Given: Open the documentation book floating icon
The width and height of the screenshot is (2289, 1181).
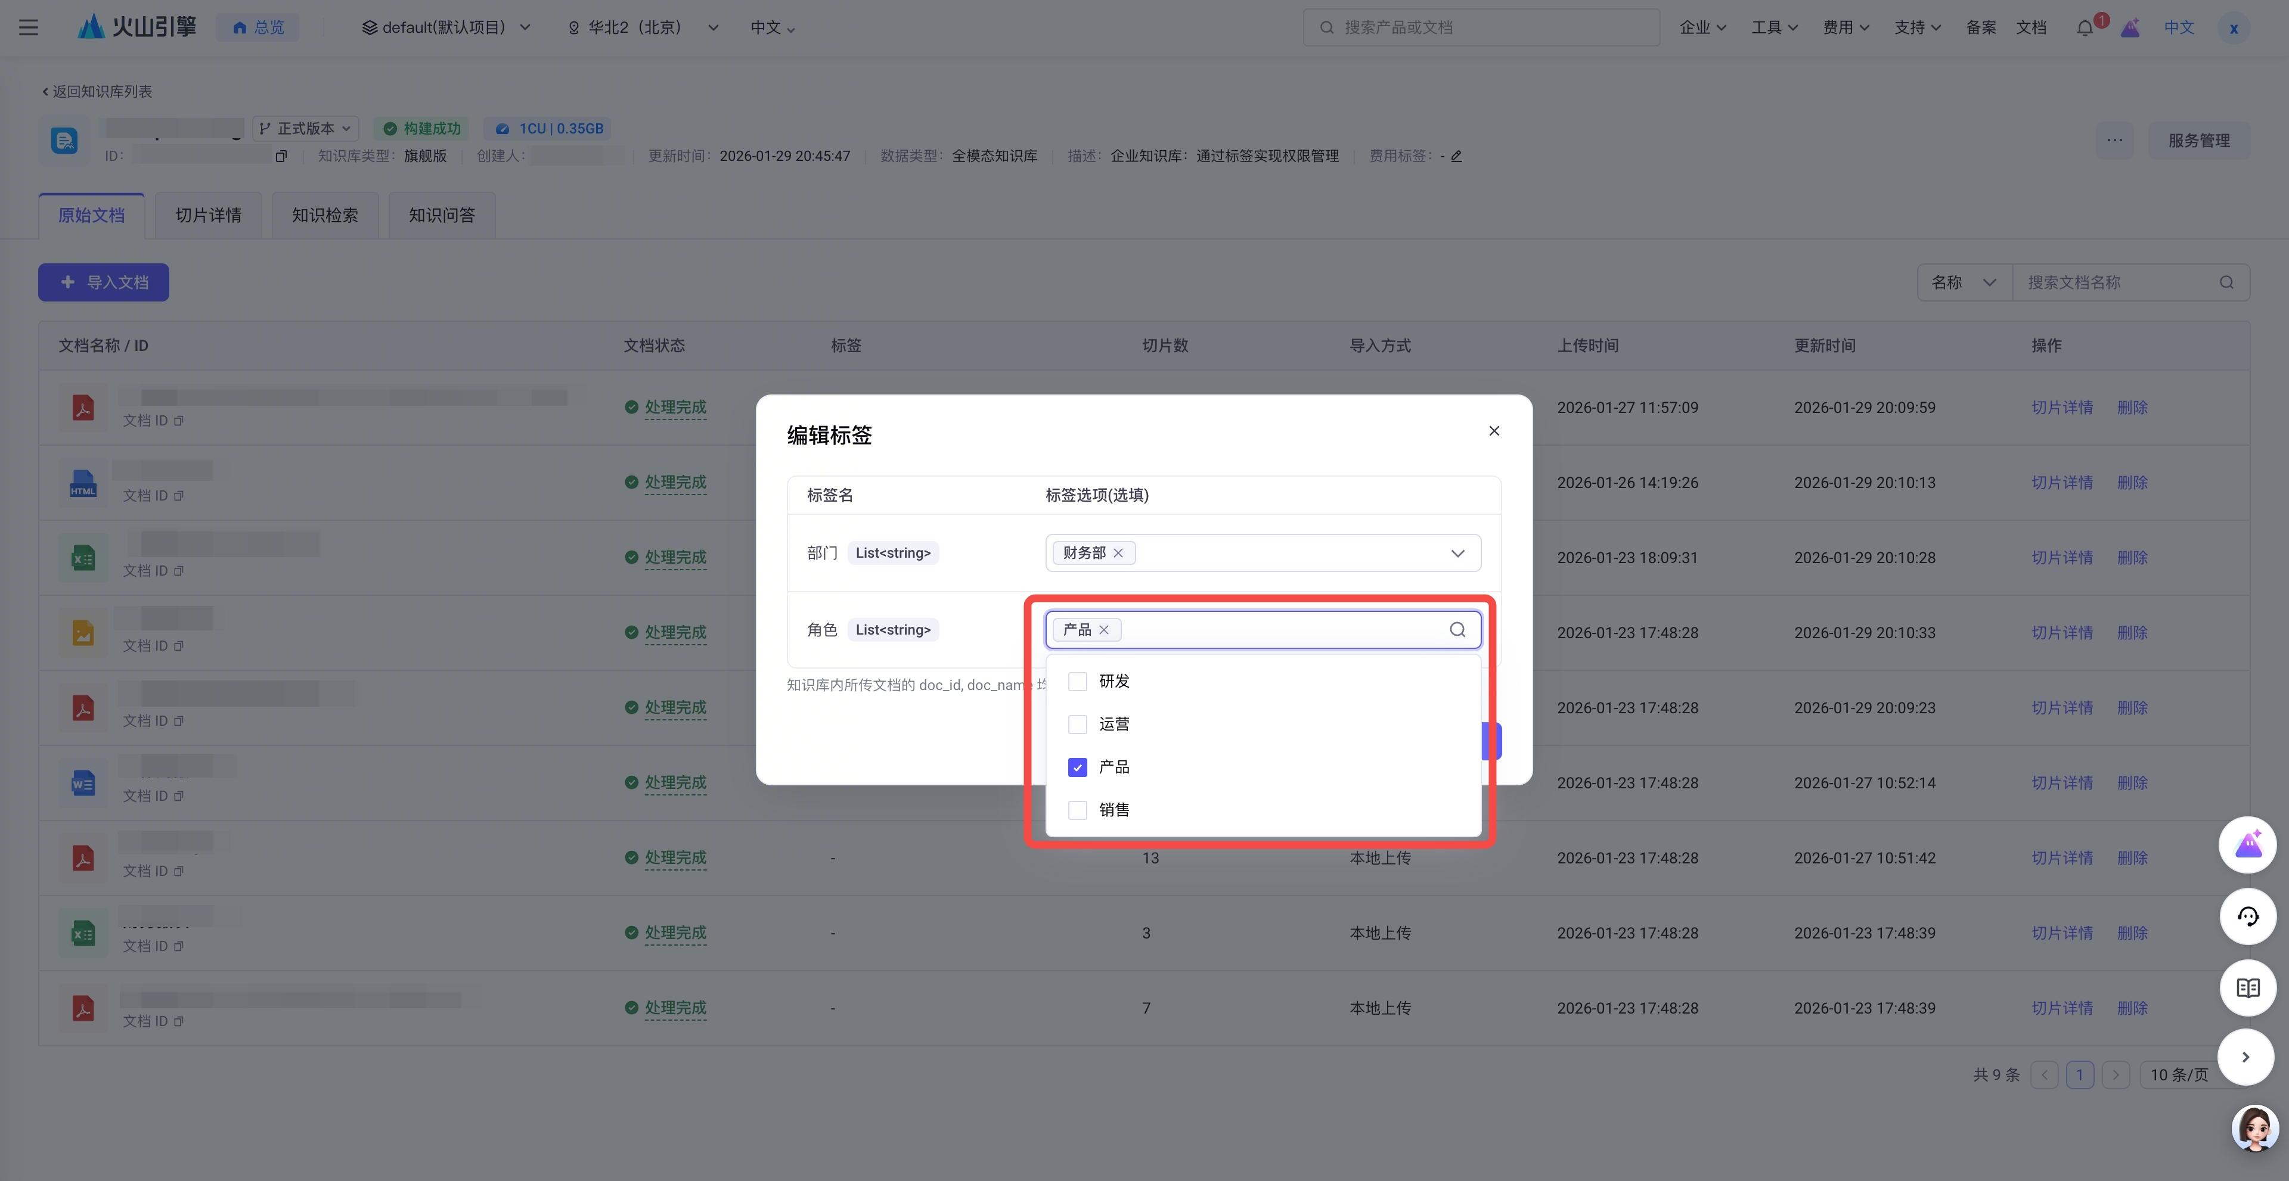Looking at the screenshot, I should pyautogui.click(x=2247, y=987).
